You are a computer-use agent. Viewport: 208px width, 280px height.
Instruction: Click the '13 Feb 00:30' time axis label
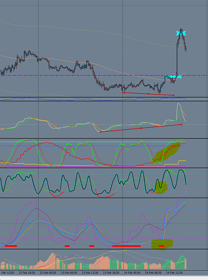(48, 273)
